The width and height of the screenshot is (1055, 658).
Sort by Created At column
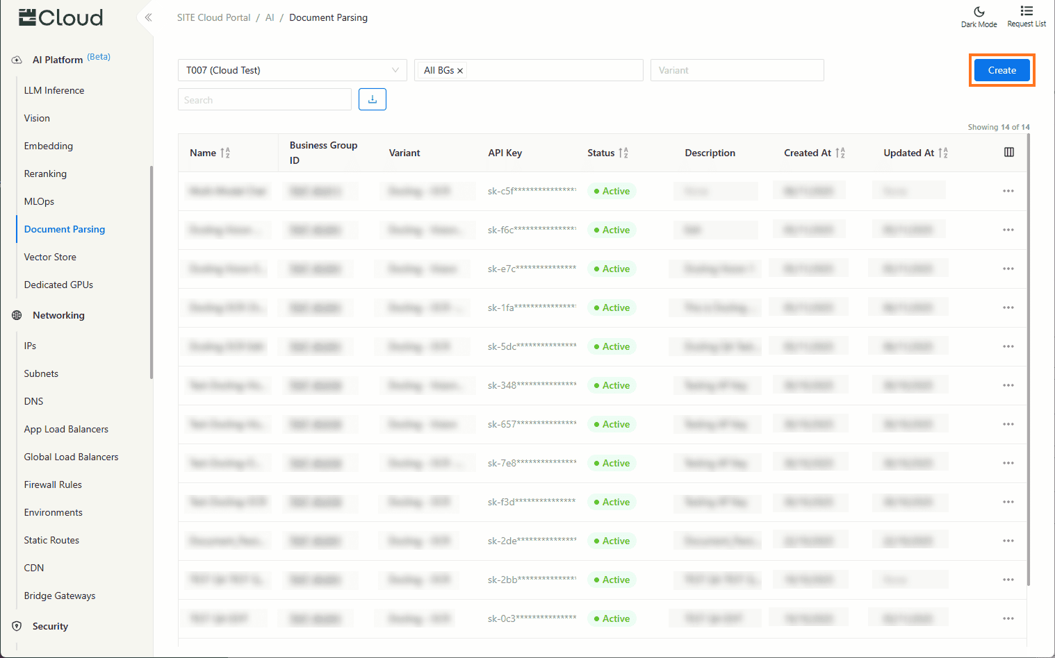pyautogui.click(x=840, y=153)
